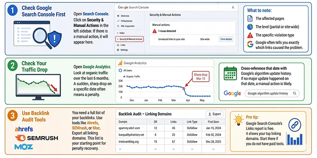The width and height of the screenshot is (317, 158).
Task: Click the pie chart icon by the level
Action: (250, 26)
